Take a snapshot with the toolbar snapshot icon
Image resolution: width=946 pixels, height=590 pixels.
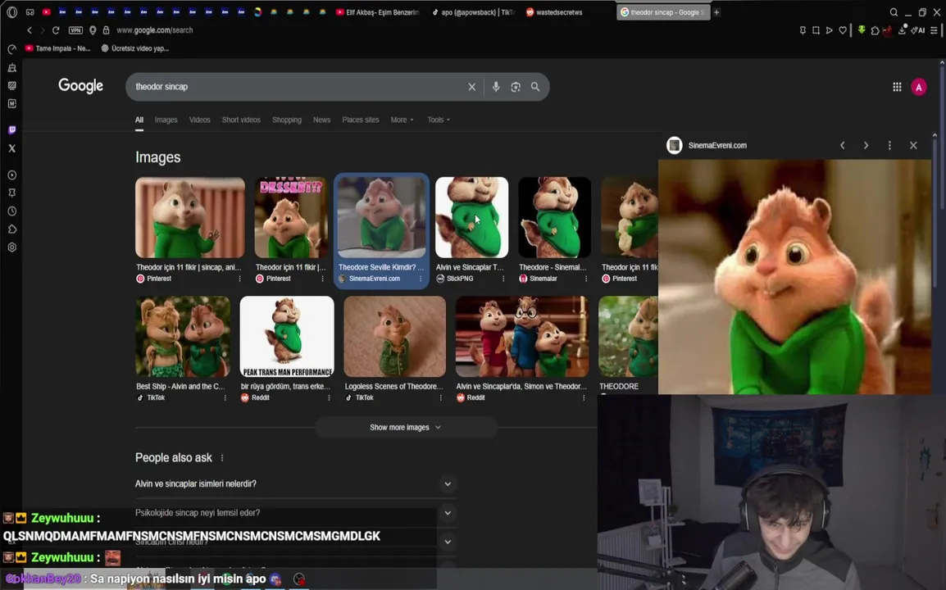click(816, 30)
